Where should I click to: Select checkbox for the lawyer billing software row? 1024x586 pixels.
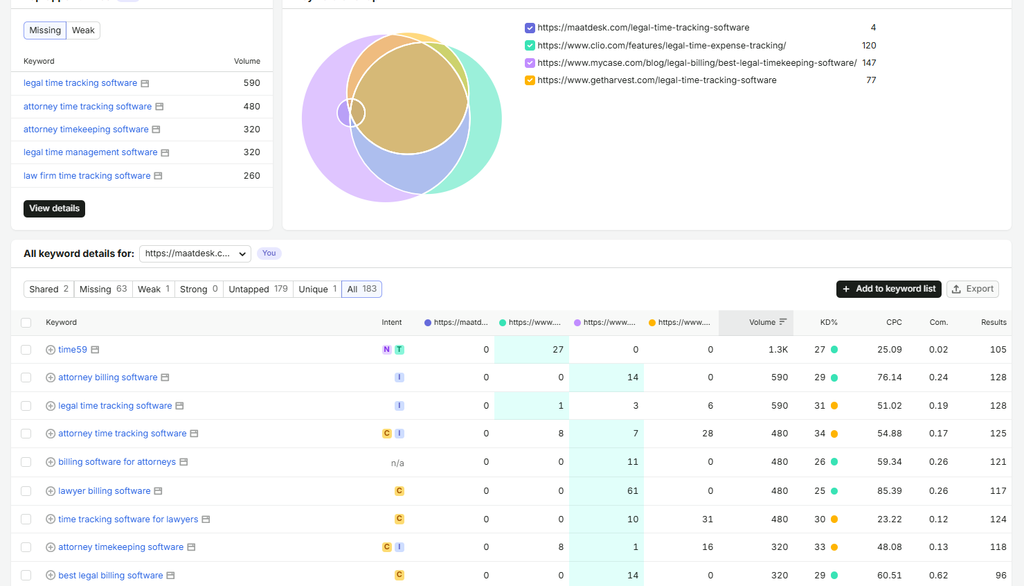26,491
